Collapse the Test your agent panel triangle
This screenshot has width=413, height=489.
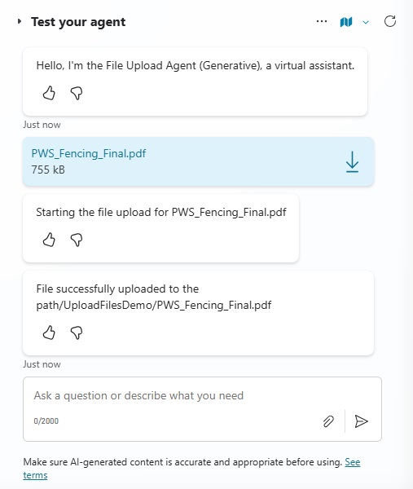(x=20, y=21)
